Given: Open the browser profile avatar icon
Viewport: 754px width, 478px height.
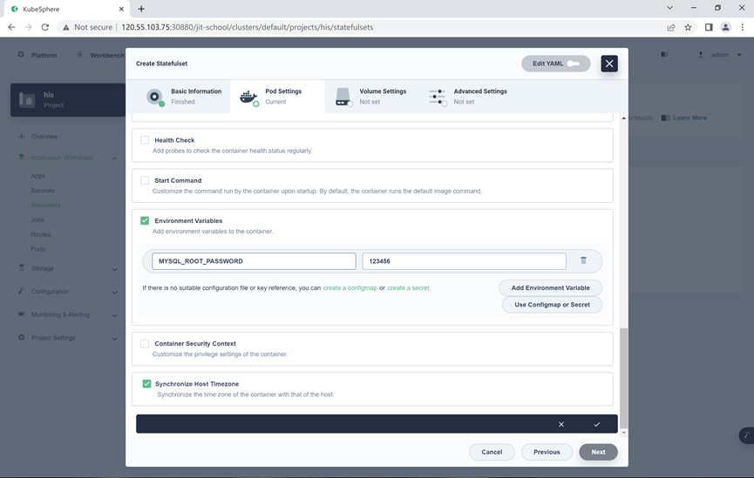Looking at the screenshot, I should coord(725,27).
